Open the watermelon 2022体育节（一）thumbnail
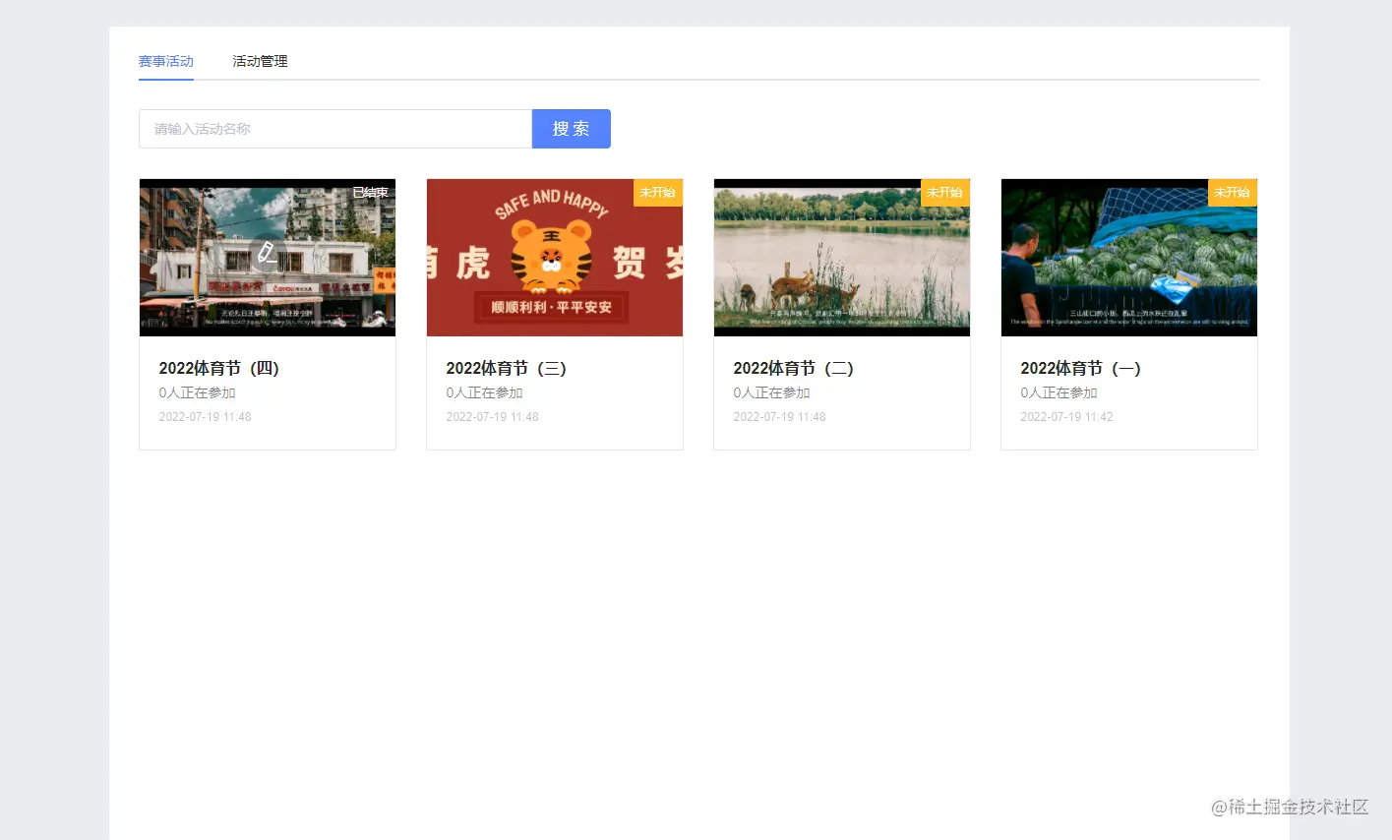The height and width of the screenshot is (840, 1392). tap(1129, 258)
